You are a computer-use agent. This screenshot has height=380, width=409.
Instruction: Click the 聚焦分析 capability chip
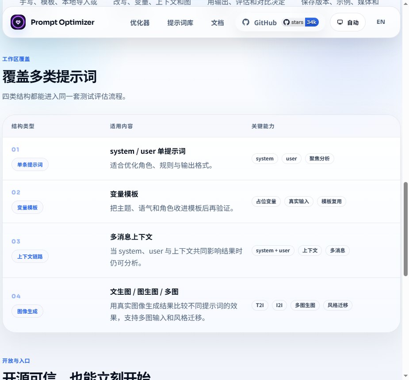(x=320, y=159)
